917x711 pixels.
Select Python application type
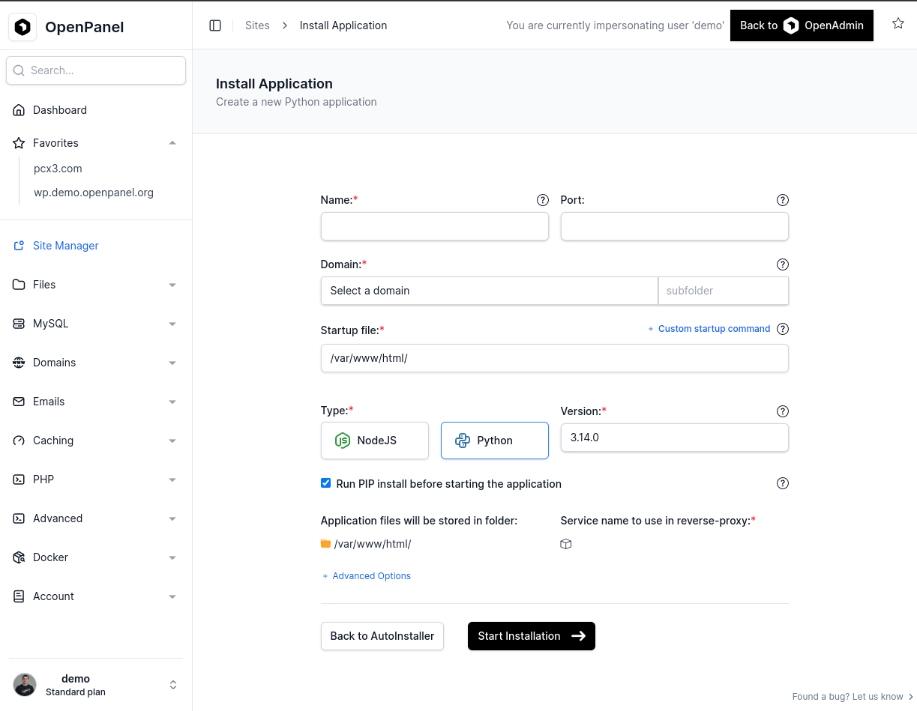495,441
